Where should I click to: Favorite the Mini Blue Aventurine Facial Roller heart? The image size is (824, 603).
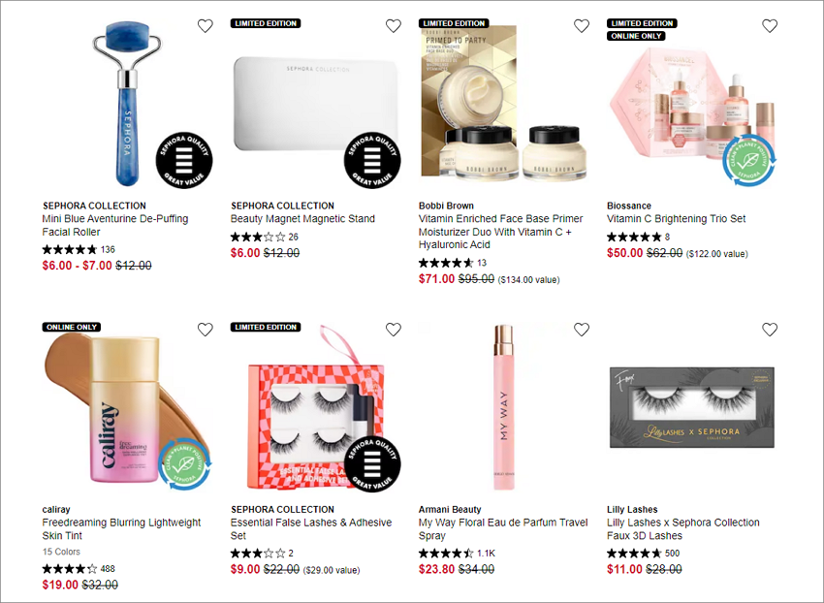click(x=206, y=26)
